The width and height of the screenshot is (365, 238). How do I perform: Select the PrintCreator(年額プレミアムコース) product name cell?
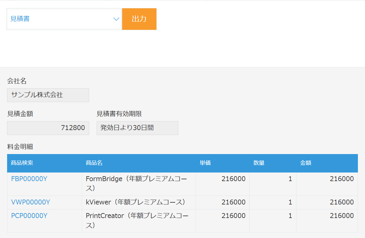click(x=136, y=220)
